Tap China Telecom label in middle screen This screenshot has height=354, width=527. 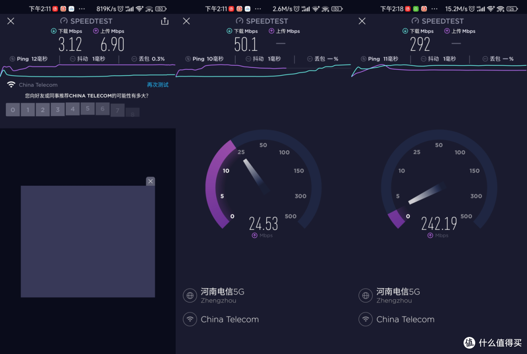click(x=230, y=319)
